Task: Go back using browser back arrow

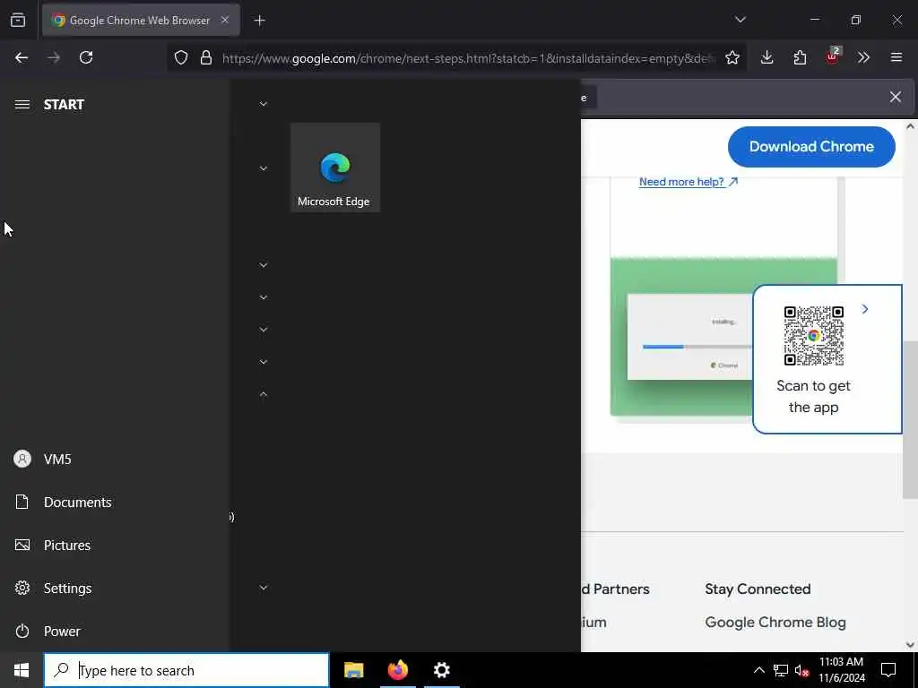Action: tap(22, 57)
